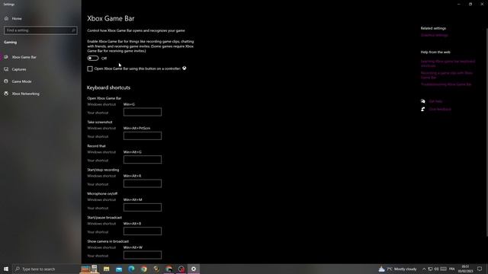The image size is (488, 274).
Task: Open Recording a game clip help link
Action: [x=447, y=75]
